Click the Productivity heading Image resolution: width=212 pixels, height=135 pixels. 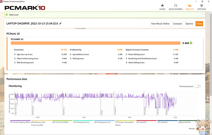[76, 50]
